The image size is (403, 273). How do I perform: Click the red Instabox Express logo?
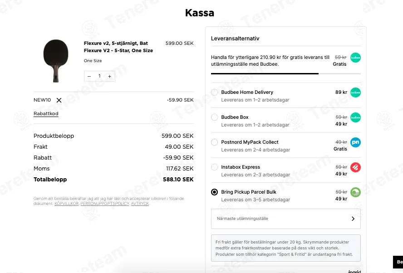(x=355, y=167)
